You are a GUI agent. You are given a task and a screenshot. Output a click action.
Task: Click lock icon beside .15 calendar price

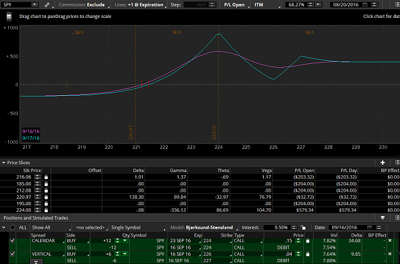(307, 240)
